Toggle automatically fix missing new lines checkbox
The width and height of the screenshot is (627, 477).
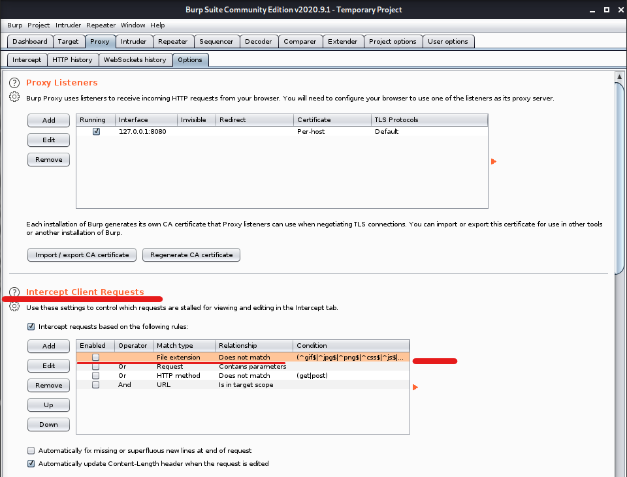coord(31,451)
